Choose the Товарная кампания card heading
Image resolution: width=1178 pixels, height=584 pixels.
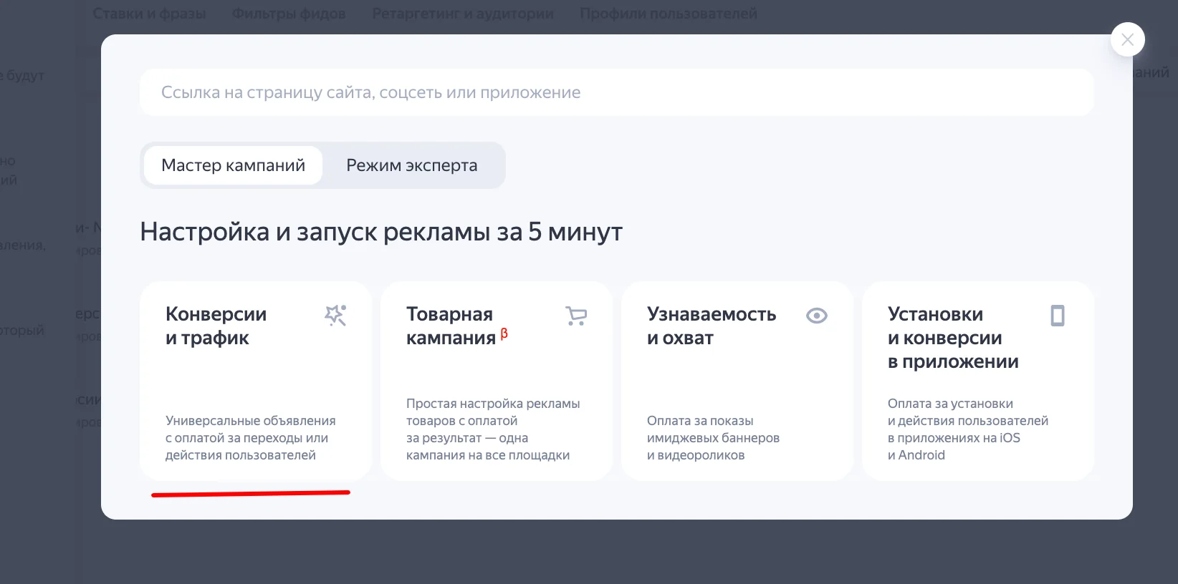451,326
